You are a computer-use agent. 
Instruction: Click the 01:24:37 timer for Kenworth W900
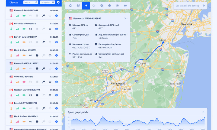(54, 63)
